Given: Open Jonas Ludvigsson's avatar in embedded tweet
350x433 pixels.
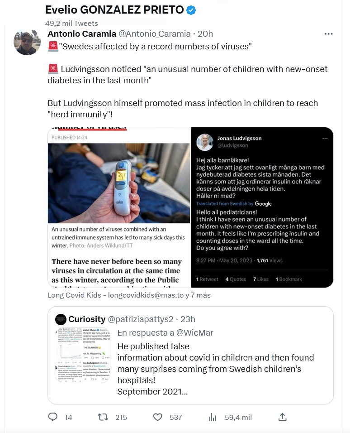Looking at the screenshot, I should (x=204, y=142).
